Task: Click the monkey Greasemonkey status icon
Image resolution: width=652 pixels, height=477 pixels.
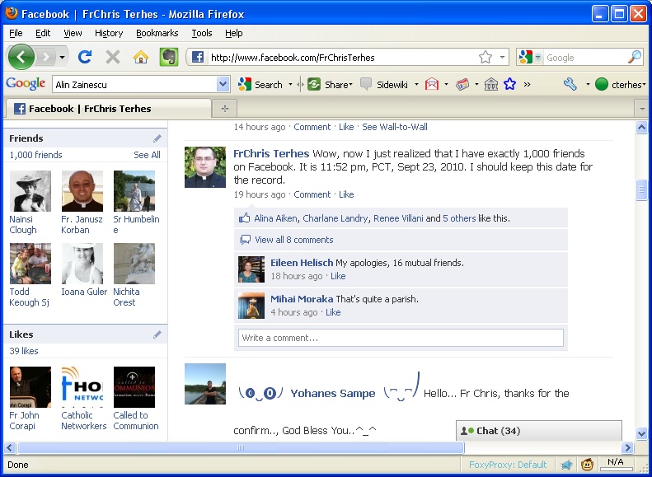Action: pyautogui.click(x=587, y=464)
